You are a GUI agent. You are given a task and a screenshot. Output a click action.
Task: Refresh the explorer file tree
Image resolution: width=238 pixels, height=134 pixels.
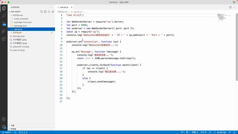49,12
